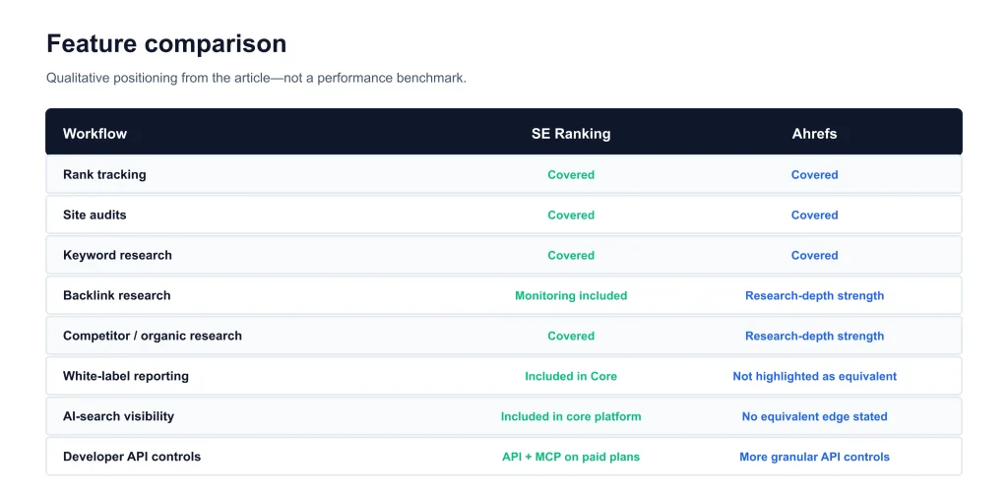Click Ahrefs Covered in Keyword research row
Image resolution: width=1008 pixels, height=495 pixels.
click(x=814, y=255)
